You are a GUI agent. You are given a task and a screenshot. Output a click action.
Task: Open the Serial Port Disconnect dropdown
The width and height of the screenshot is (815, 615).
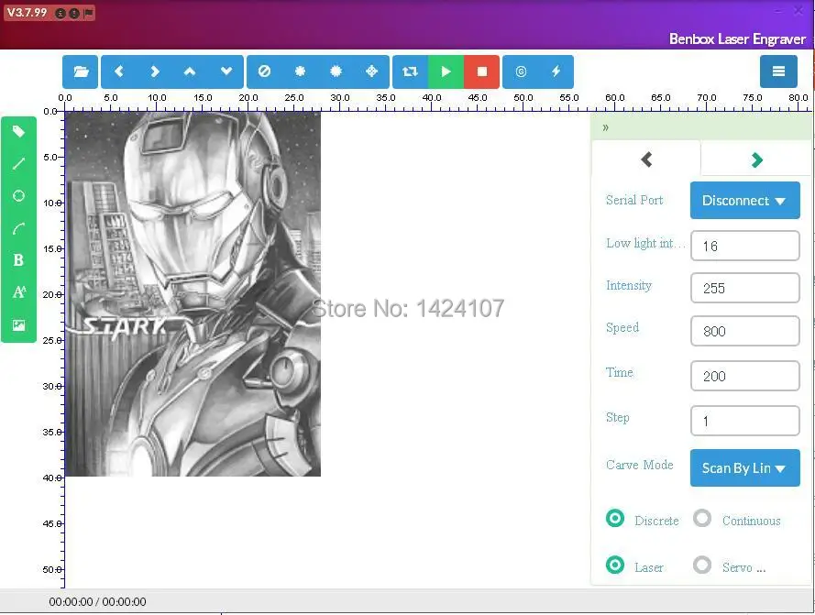tap(744, 200)
